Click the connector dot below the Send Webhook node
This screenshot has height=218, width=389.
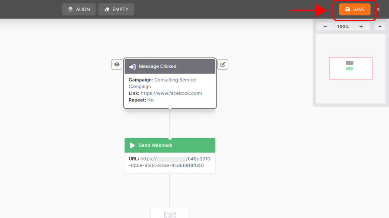170,173
